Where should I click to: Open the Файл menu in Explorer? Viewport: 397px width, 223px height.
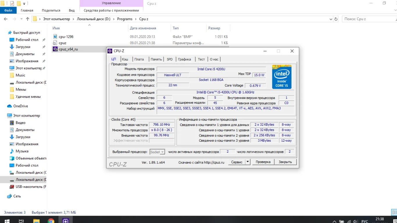(x=8, y=10)
